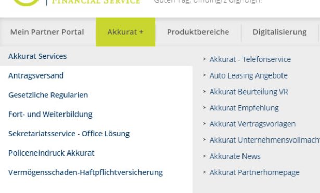The width and height of the screenshot is (320, 193).
Task: Select the Akkurat + menu tab
Action: [x=125, y=32]
